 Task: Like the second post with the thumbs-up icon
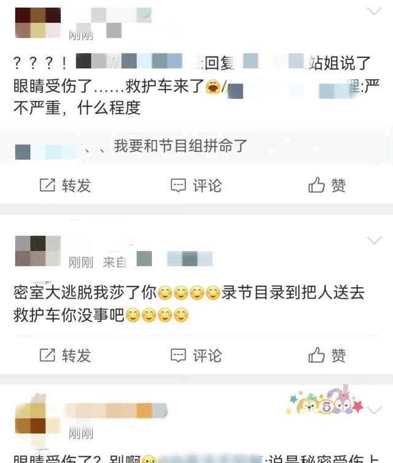coord(316,355)
